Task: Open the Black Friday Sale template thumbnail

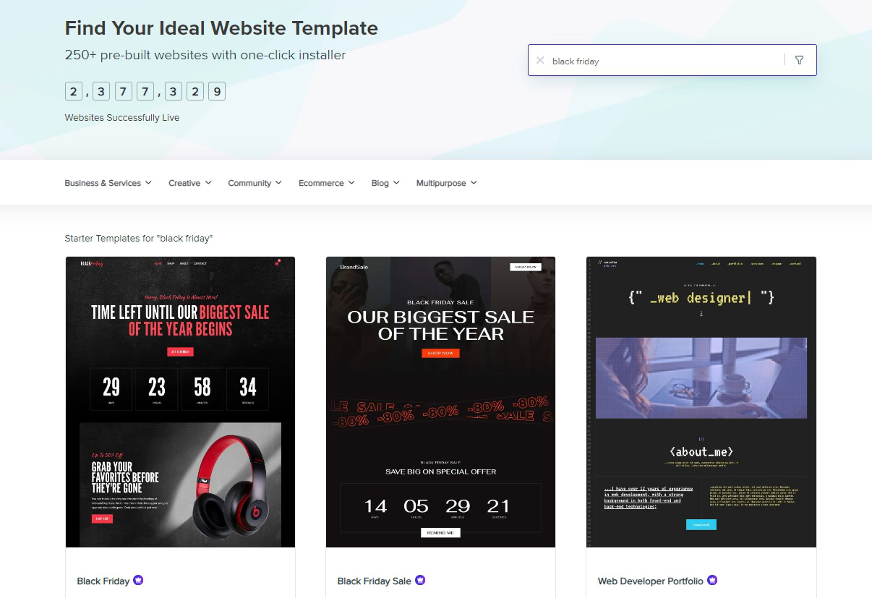Action: click(x=440, y=402)
